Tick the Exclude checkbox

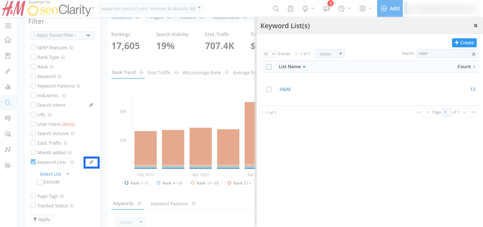coord(39,182)
